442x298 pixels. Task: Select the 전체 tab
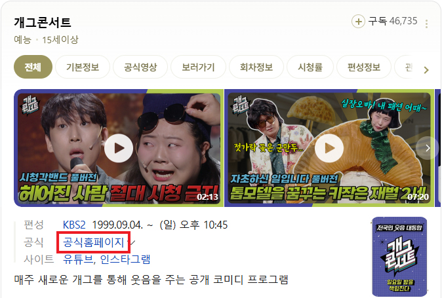tap(33, 67)
